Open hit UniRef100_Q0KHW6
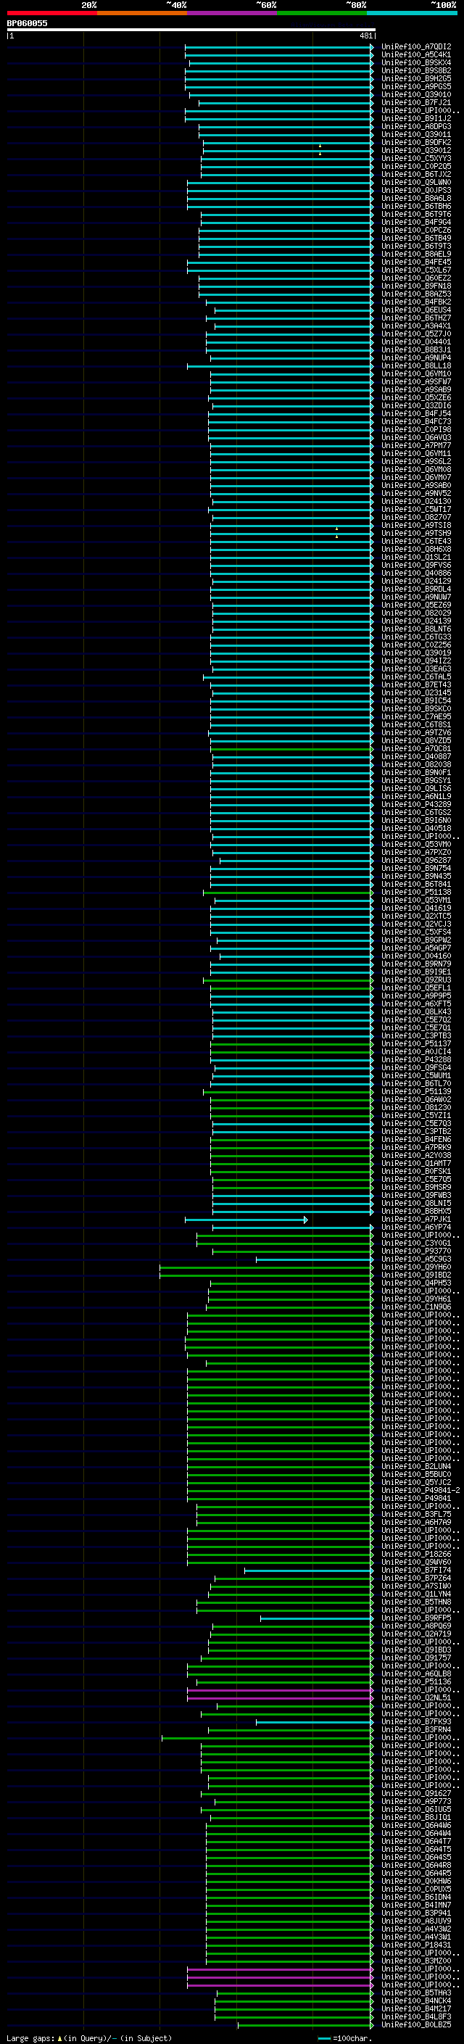This screenshot has height=2044, width=464. [415, 1881]
